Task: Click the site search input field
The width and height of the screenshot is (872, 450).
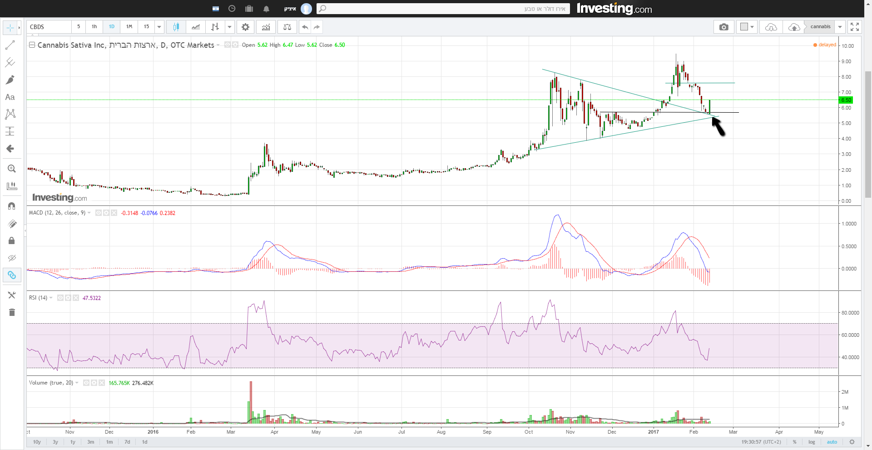Action: tap(443, 9)
